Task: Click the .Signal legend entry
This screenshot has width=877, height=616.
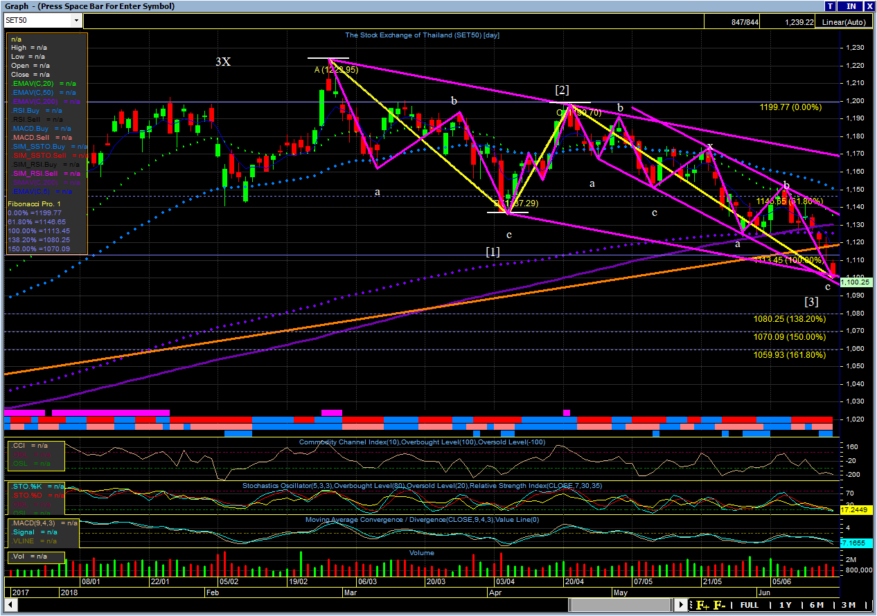Action: (x=35, y=532)
